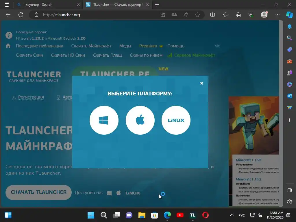
Task: Open the sidebar Tools briefcase
Action: pyautogui.click(x=289, y=61)
